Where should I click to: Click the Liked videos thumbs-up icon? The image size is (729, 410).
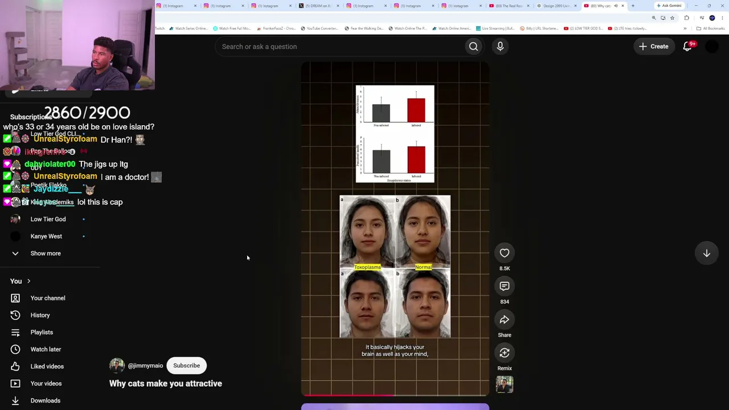[x=15, y=366]
